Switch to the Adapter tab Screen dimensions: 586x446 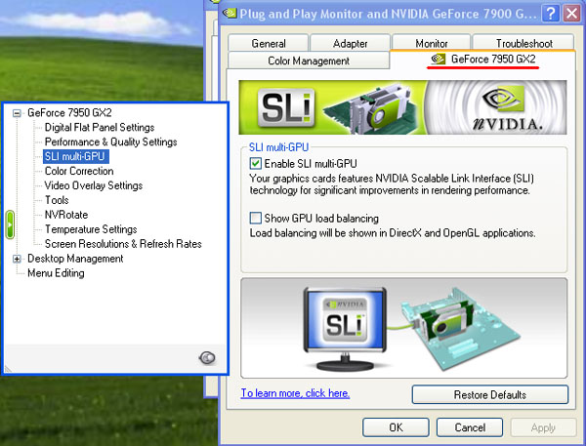point(351,43)
